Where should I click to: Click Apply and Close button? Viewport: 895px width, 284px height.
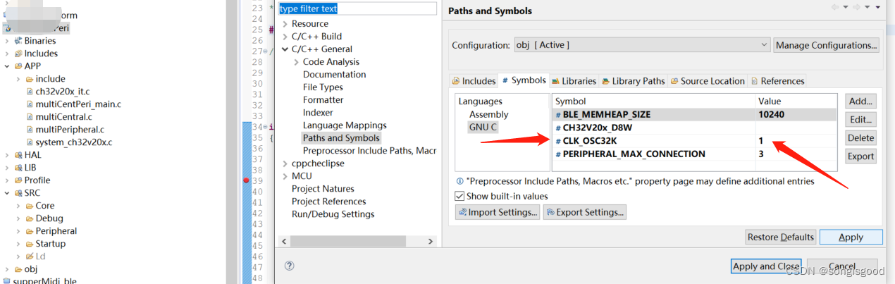[766, 266]
